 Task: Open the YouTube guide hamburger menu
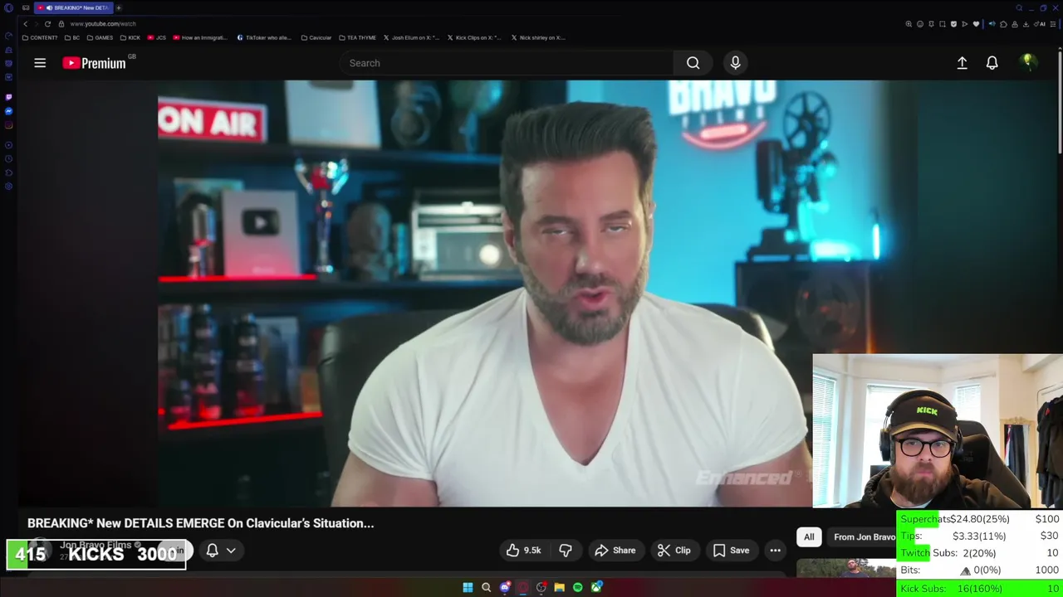[x=40, y=63]
